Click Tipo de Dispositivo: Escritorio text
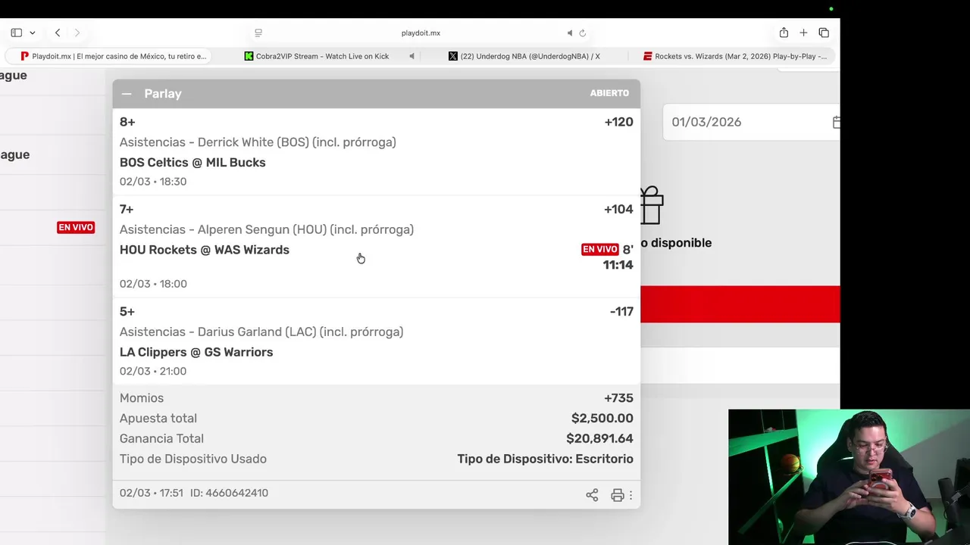The width and height of the screenshot is (970, 545). (x=546, y=459)
